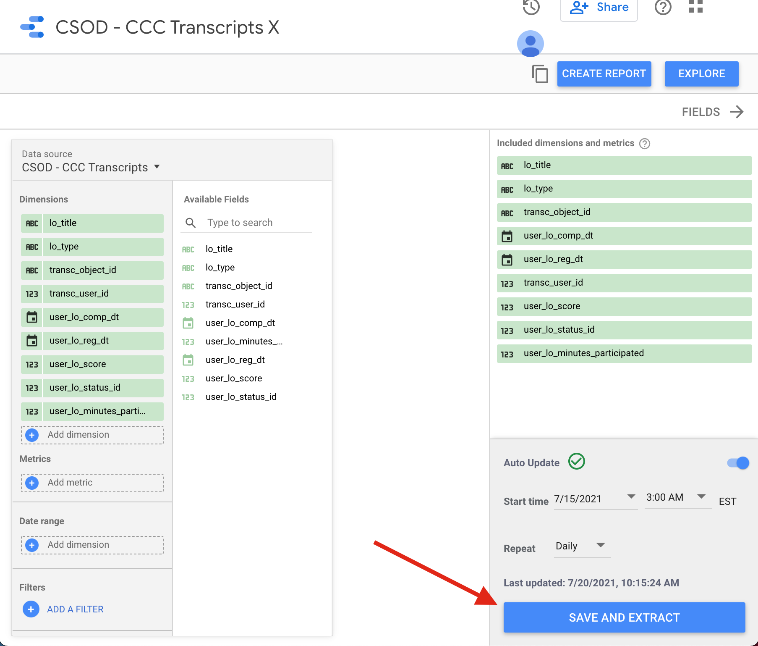
Task: Click Add a Filter link
Action: click(x=75, y=609)
